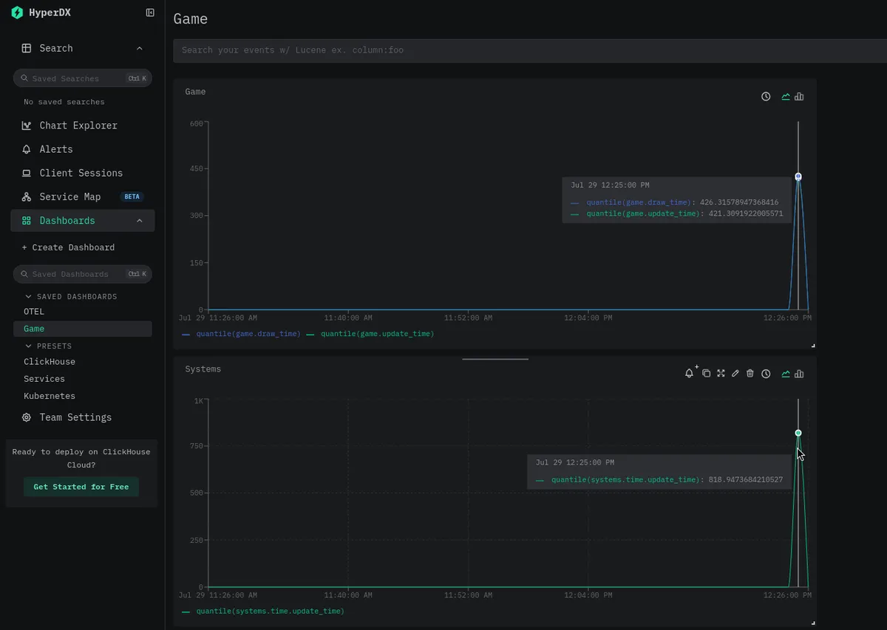Edit the Systems chart with pencil icon
Image resolution: width=887 pixels, height=630 pixels.
[735, 374]
